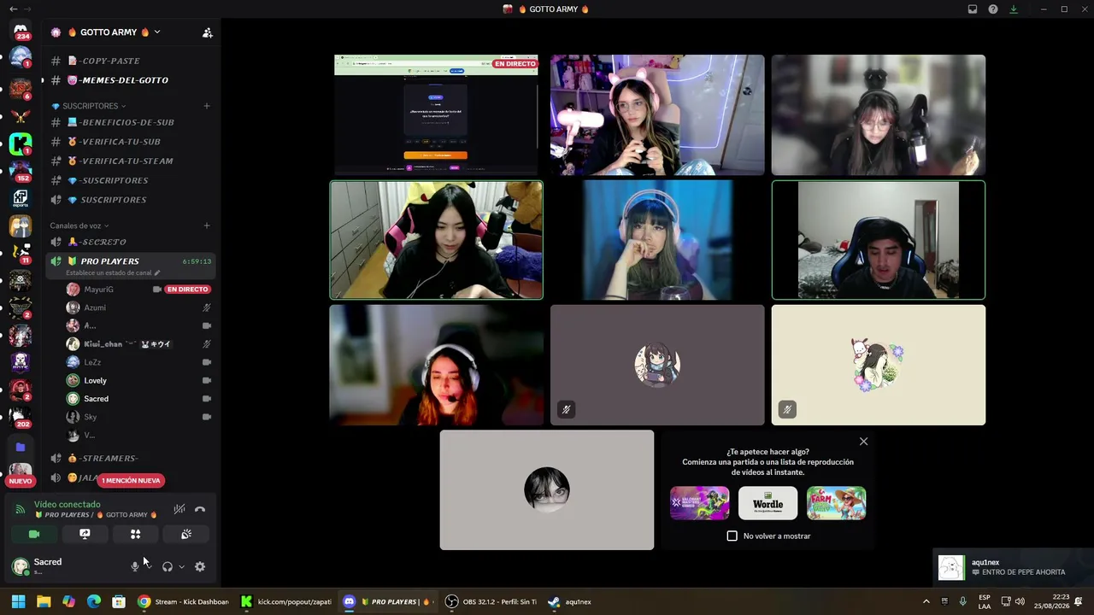The height and width of the screenshot is (615, 1094).
Task: Open Discord direct messages home icon
Action: (21, 31)
